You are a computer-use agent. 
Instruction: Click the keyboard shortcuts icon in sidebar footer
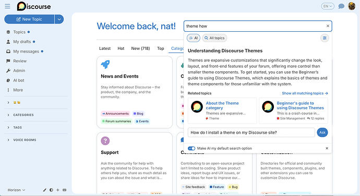pyautogui.click(x=65, y=190)
